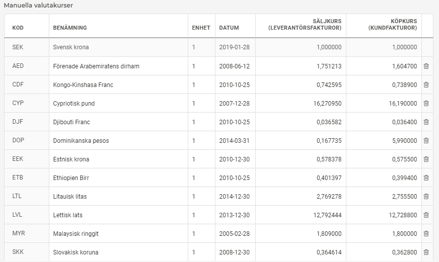Click the Slovakisk koruna name
Viewport: 439px width, 262px height.
76,252
